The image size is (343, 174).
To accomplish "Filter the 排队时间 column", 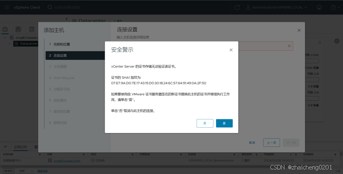I will [257, 154].
